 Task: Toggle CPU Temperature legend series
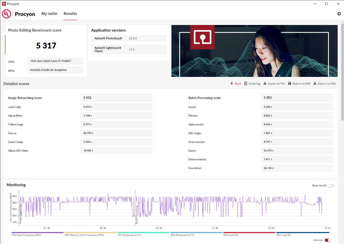[x=143, y=234]
